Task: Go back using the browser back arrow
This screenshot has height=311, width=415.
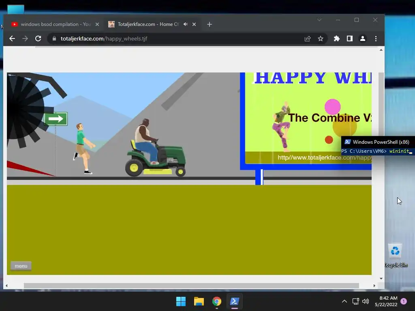Action: (x=12, y=38)
